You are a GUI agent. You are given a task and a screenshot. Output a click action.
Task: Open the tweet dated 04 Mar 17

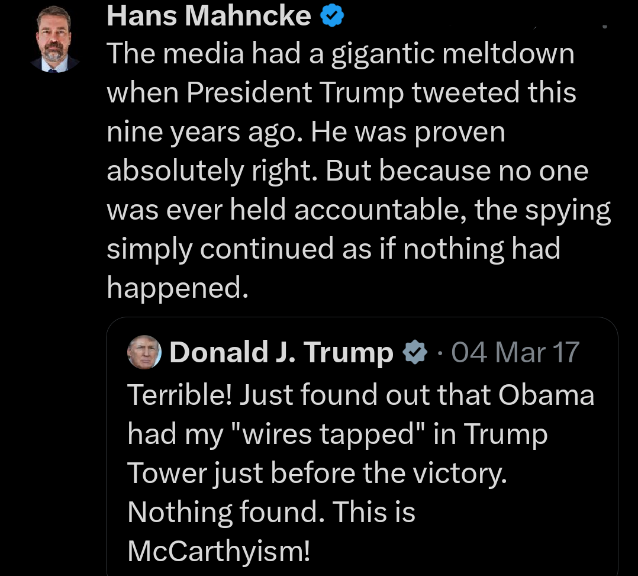[x=515, y=352]
